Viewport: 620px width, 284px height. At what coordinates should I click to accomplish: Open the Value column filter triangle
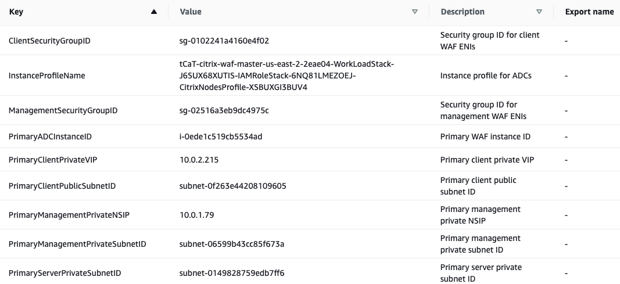(415, 12)
